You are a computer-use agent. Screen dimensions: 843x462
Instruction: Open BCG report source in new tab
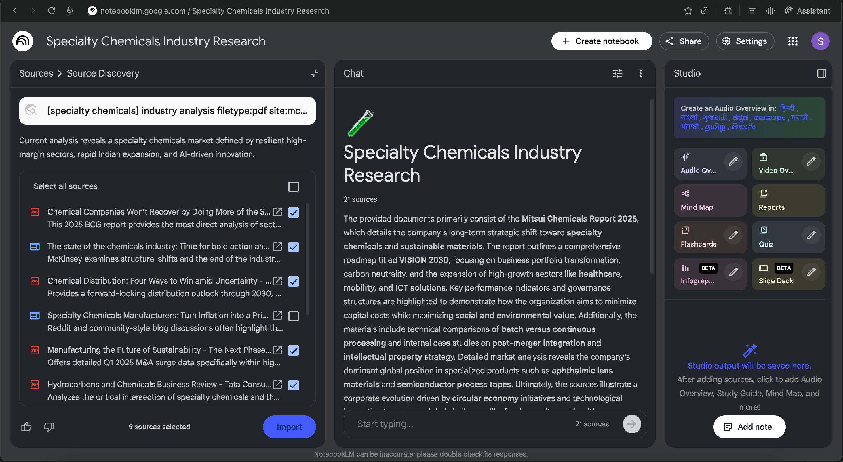tap(277, 212)
